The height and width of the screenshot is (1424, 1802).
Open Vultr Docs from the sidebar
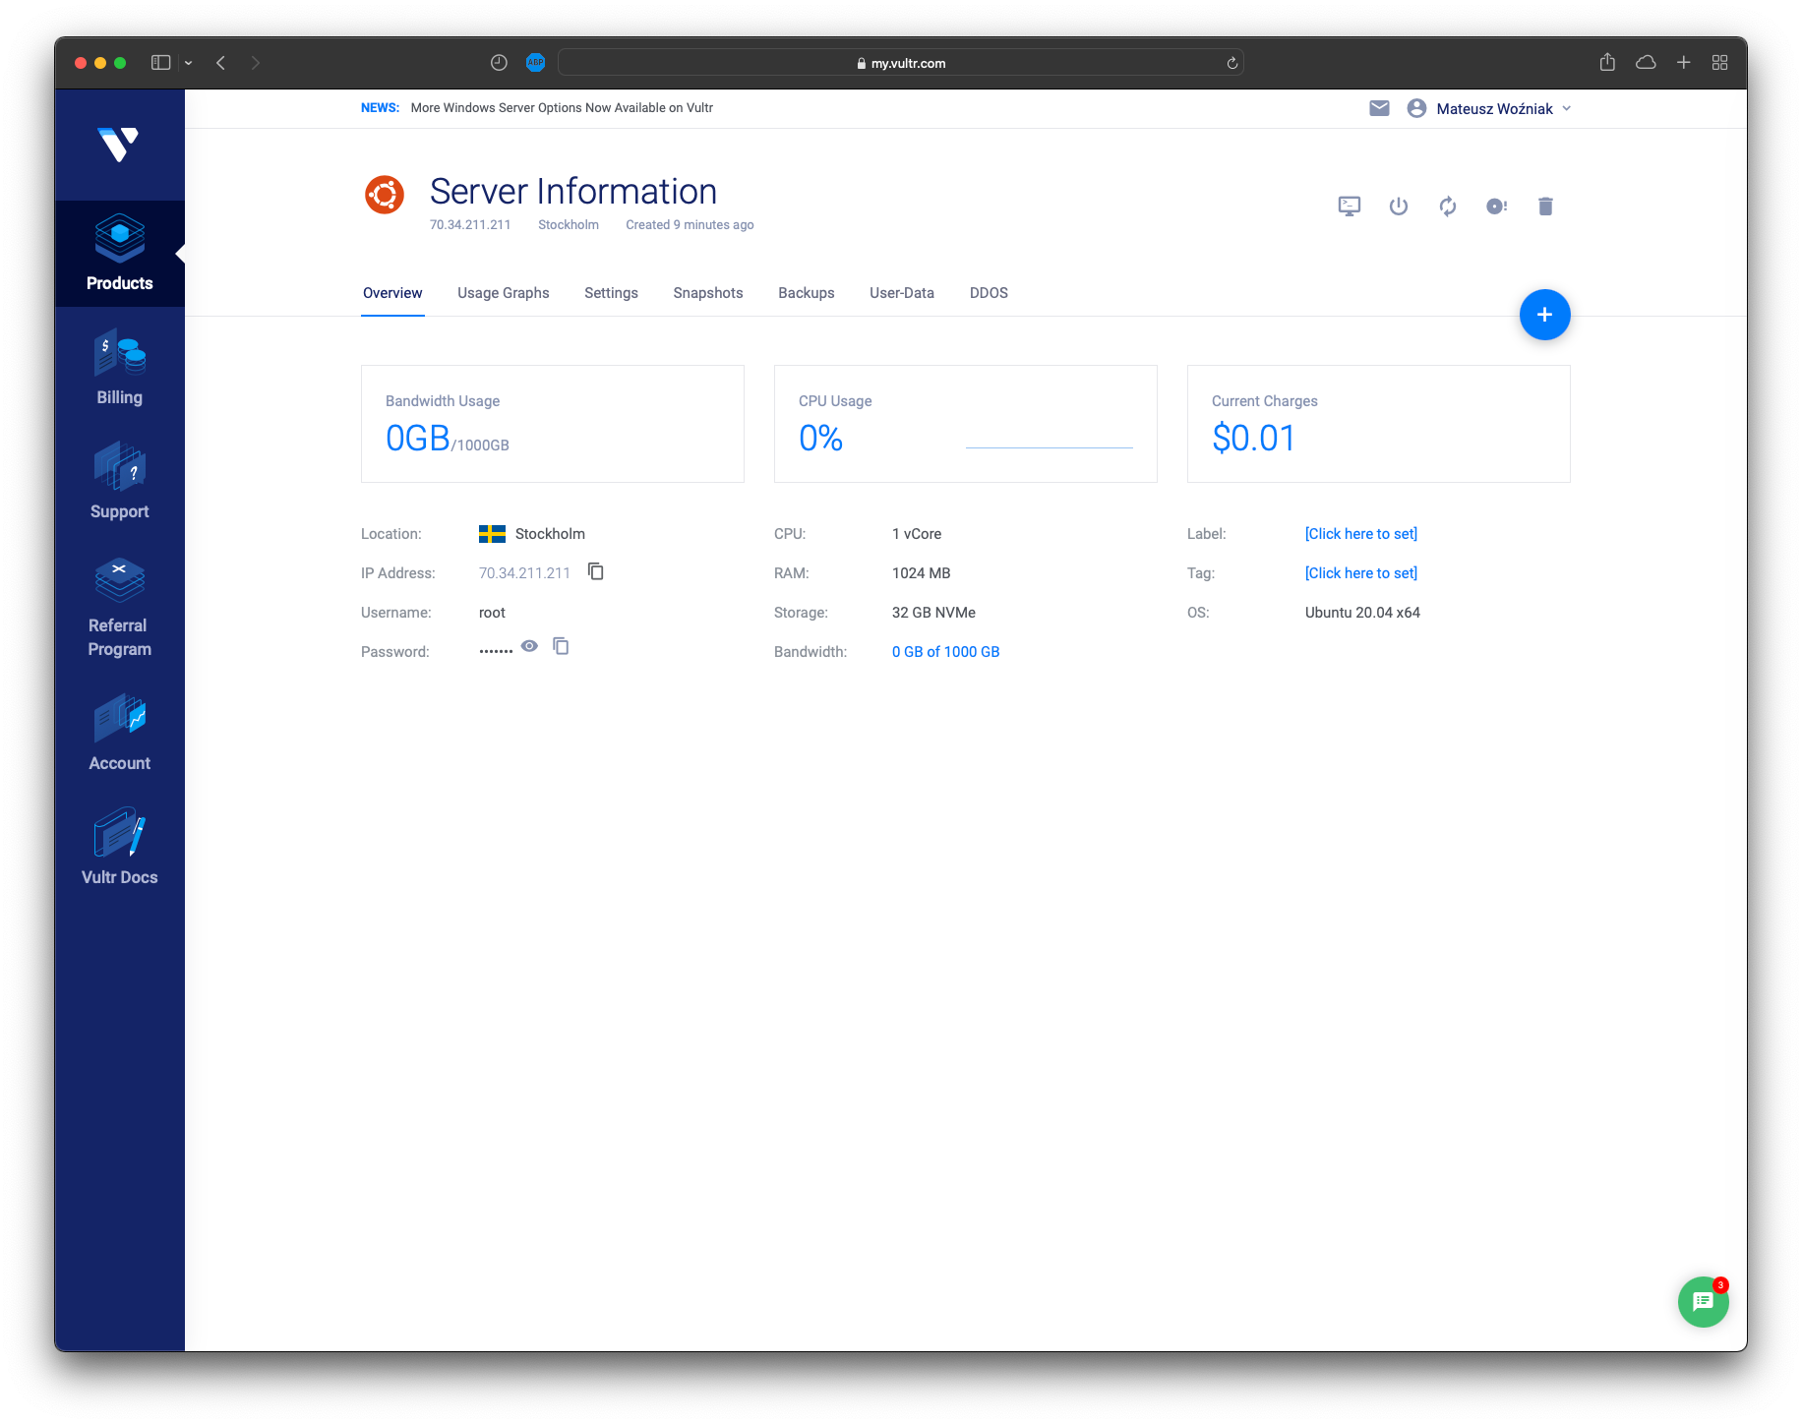tap(119, 848)
